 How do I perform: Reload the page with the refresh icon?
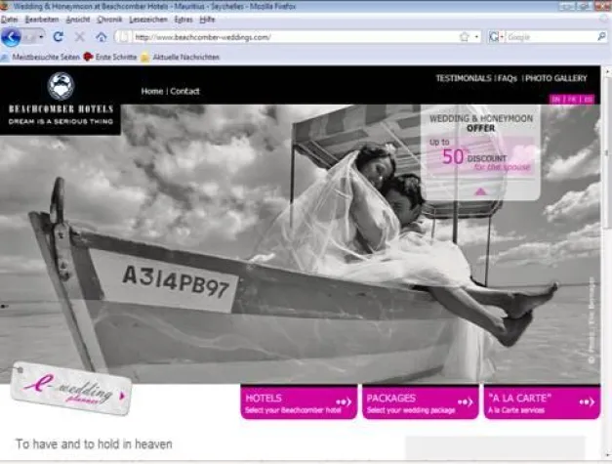coord(59,37)
